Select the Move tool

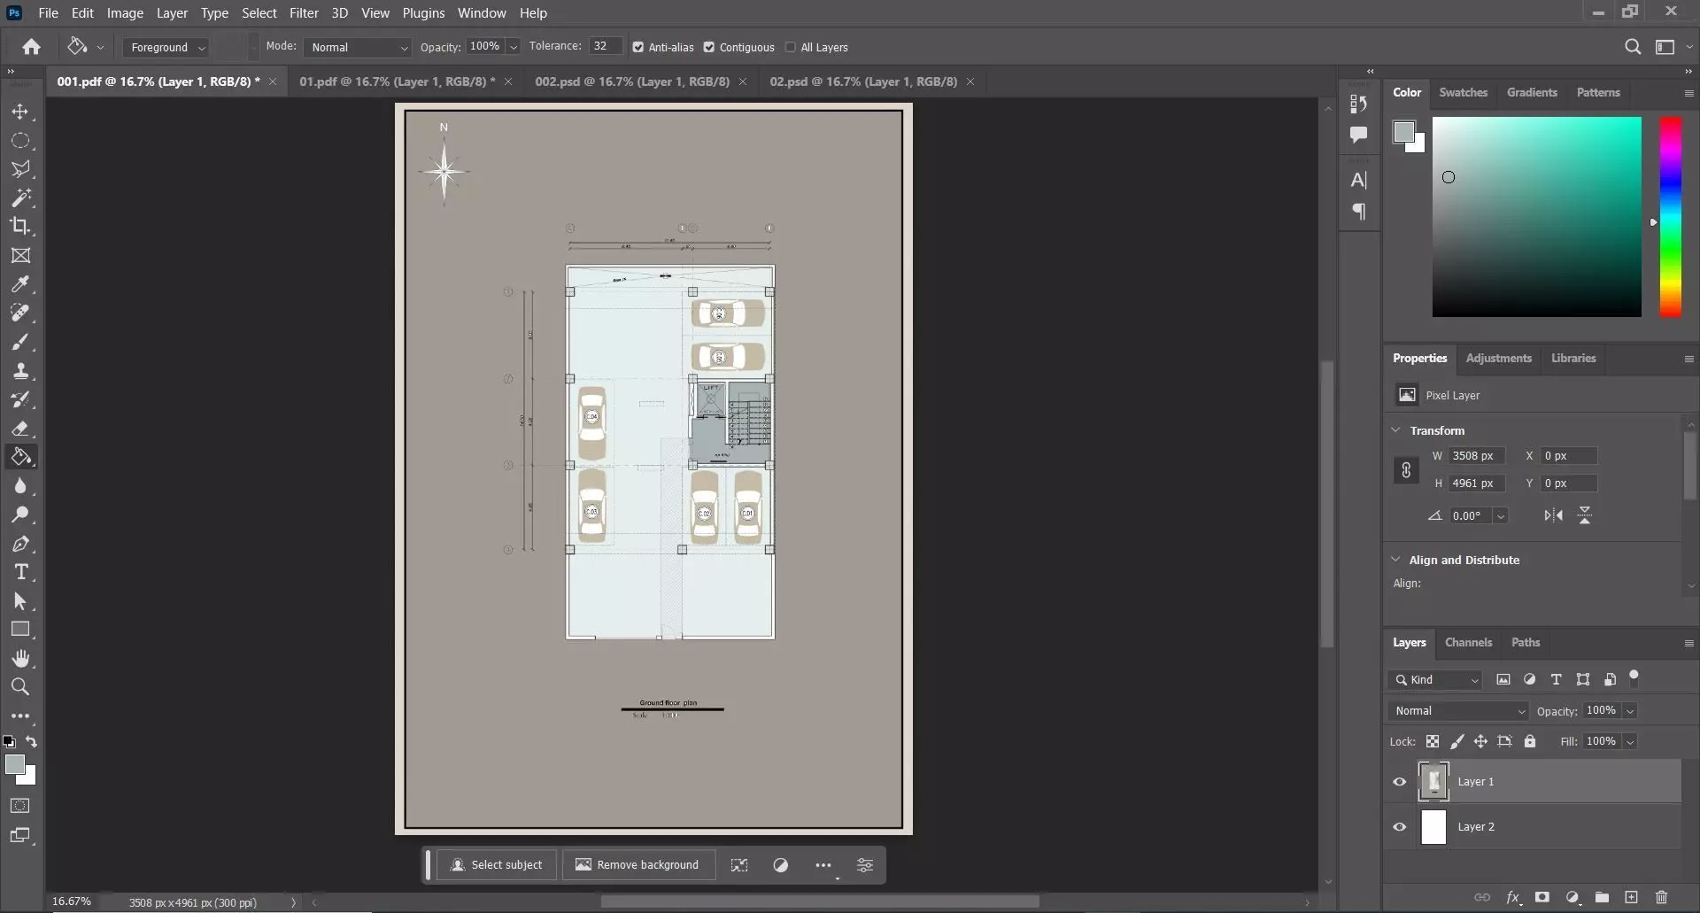20,112
